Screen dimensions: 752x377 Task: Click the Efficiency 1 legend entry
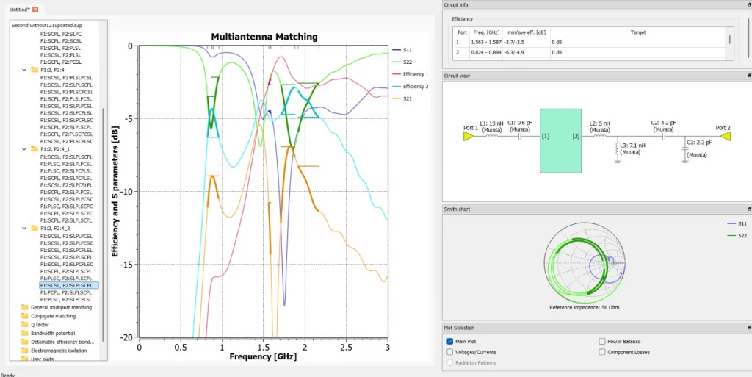[x=415, y=75]
